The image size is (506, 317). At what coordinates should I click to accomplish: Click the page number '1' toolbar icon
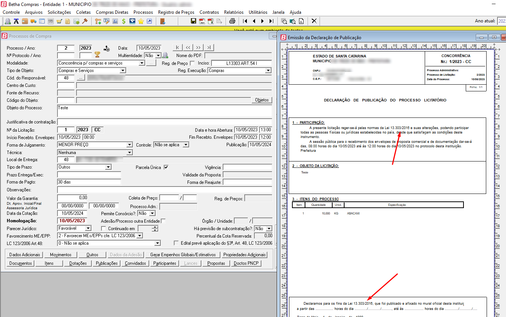click(x=301, y=21)
